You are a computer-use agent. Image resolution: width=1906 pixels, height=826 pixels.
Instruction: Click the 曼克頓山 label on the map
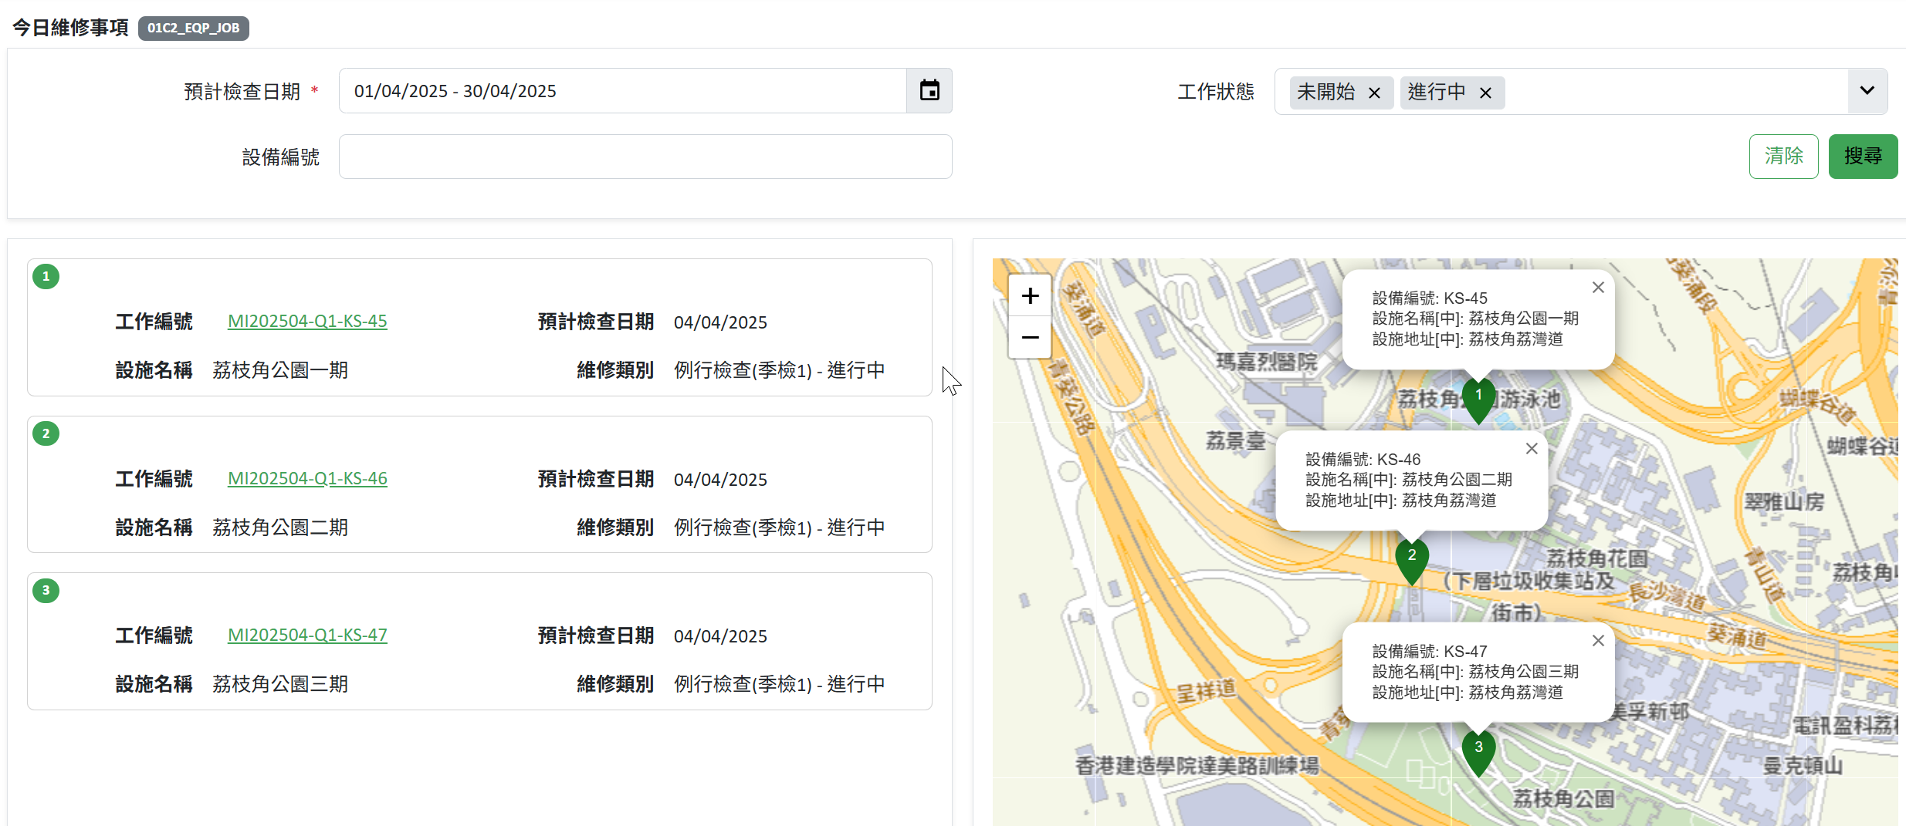coord(1803,766)
